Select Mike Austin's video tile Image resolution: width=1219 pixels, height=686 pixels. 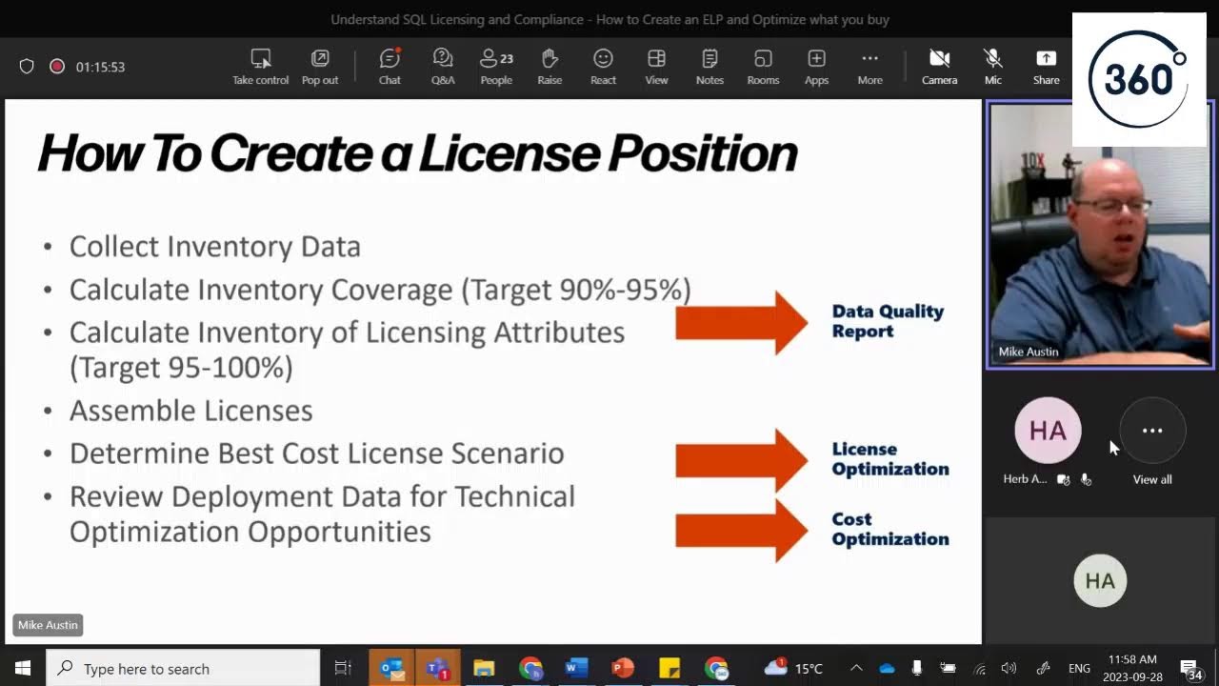(1100, 234)
